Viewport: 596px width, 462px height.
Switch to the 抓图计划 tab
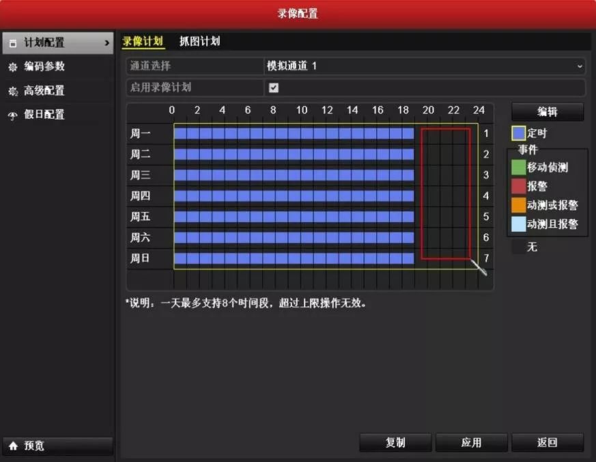(x=199, y=41)
